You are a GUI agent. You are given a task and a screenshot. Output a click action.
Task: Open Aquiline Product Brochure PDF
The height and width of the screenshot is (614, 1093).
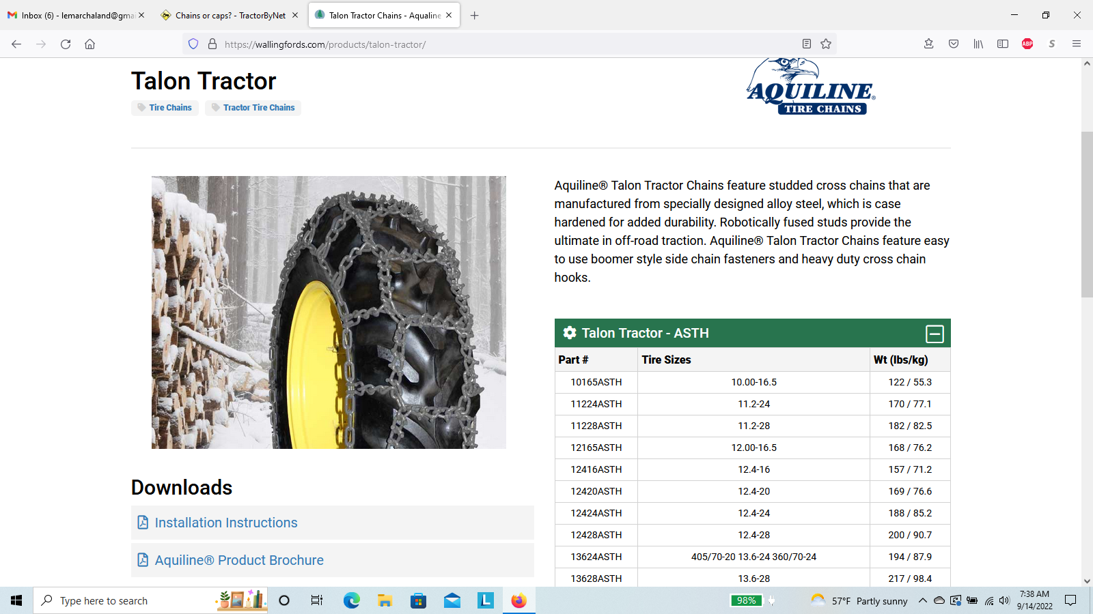pos(239,560)
